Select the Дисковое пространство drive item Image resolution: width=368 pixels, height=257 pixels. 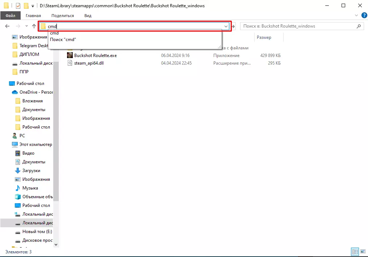point(38,240)
